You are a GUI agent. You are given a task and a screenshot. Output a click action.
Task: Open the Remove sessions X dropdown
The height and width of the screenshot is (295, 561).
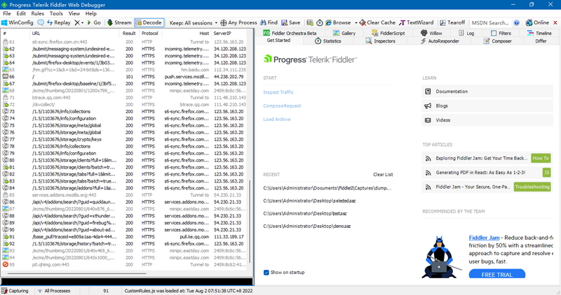click(79, 22)
